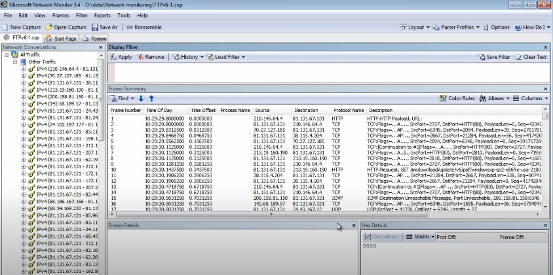The height and width of the screenshot is (275, 553).
Task: Click the How Do I help button
Action: 532,27
